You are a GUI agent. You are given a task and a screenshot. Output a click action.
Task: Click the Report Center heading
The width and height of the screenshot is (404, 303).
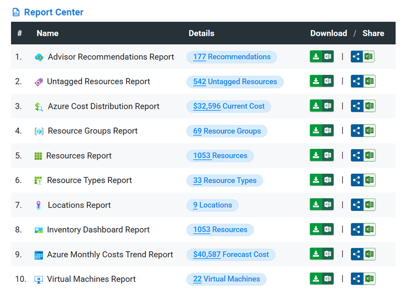click(54, 12)
